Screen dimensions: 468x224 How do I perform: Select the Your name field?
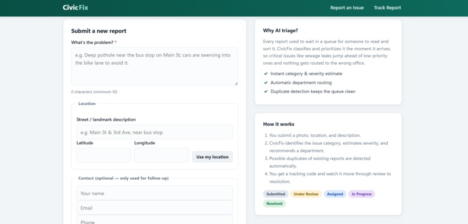[x=154, y=193]
